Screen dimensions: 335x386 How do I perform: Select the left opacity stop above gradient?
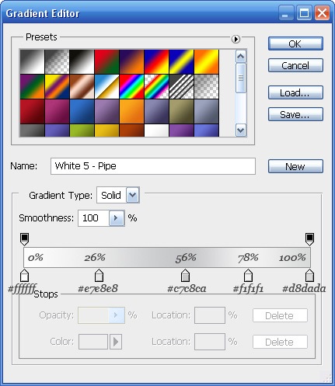click(x=24, y=239)
